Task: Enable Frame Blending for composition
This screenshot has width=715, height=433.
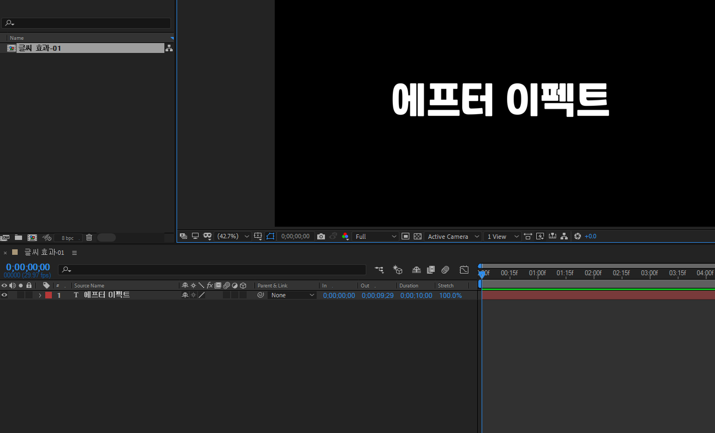Action: (x=431, y=270)
